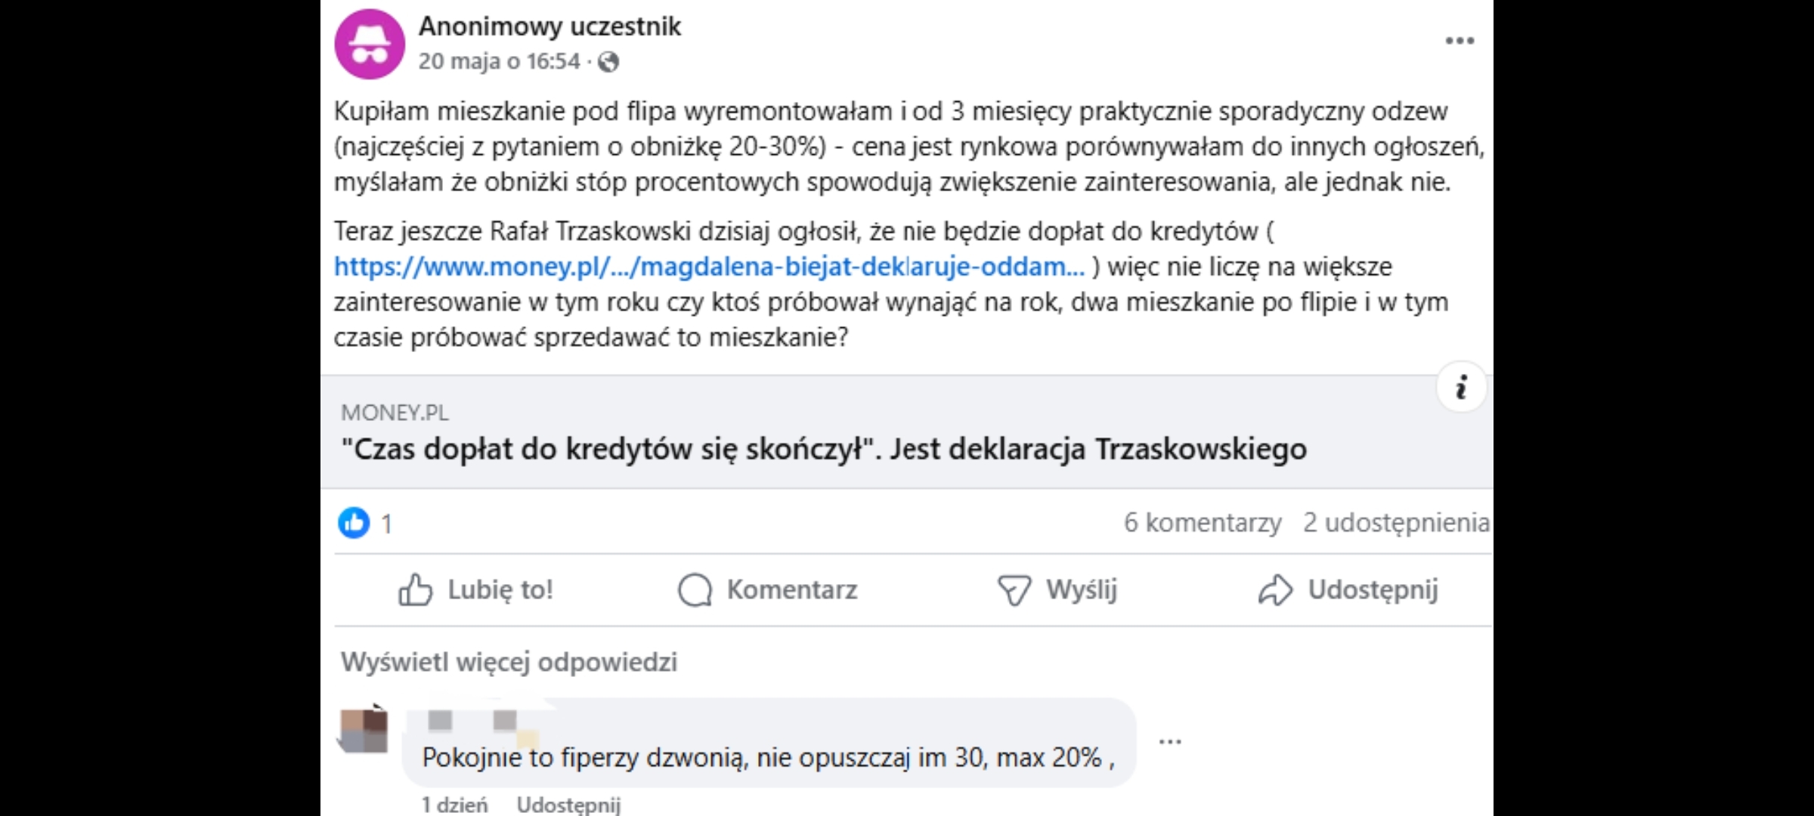Image resolution: width=1814 pixels, height=816 pixels.
Task: Open the money.pl hyperlink in the post
Action: pos(709,267)
